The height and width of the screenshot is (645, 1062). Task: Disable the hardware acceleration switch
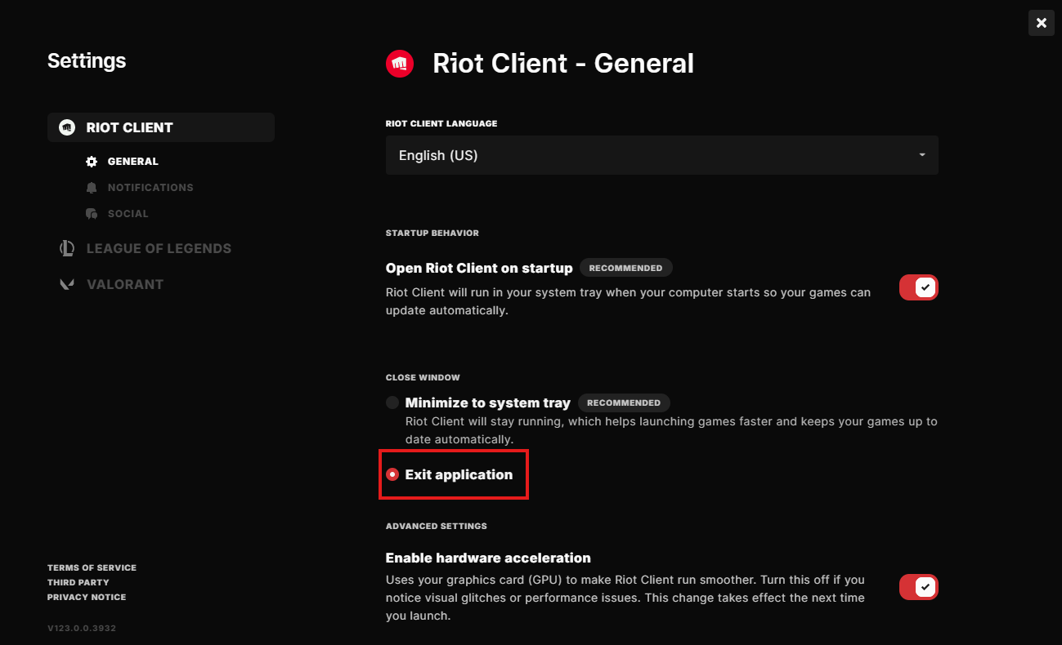tap(919, 587)
